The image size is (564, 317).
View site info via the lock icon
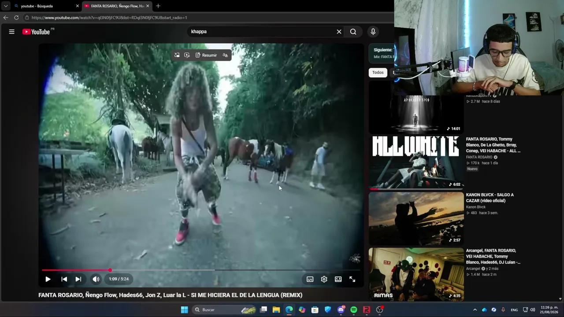point(27,18)
